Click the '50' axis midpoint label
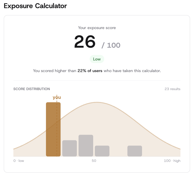The image size is (195, 177). tap(94, 161)
